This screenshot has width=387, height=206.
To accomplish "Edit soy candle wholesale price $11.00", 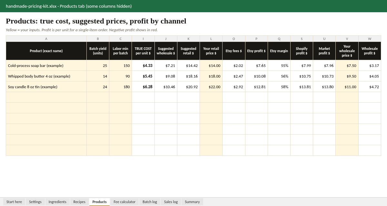I will (347, 87).
